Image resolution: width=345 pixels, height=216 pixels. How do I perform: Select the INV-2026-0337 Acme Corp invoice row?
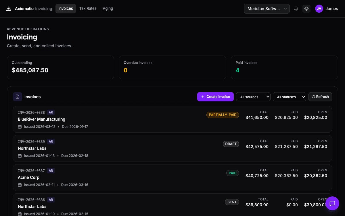point(172,177)
